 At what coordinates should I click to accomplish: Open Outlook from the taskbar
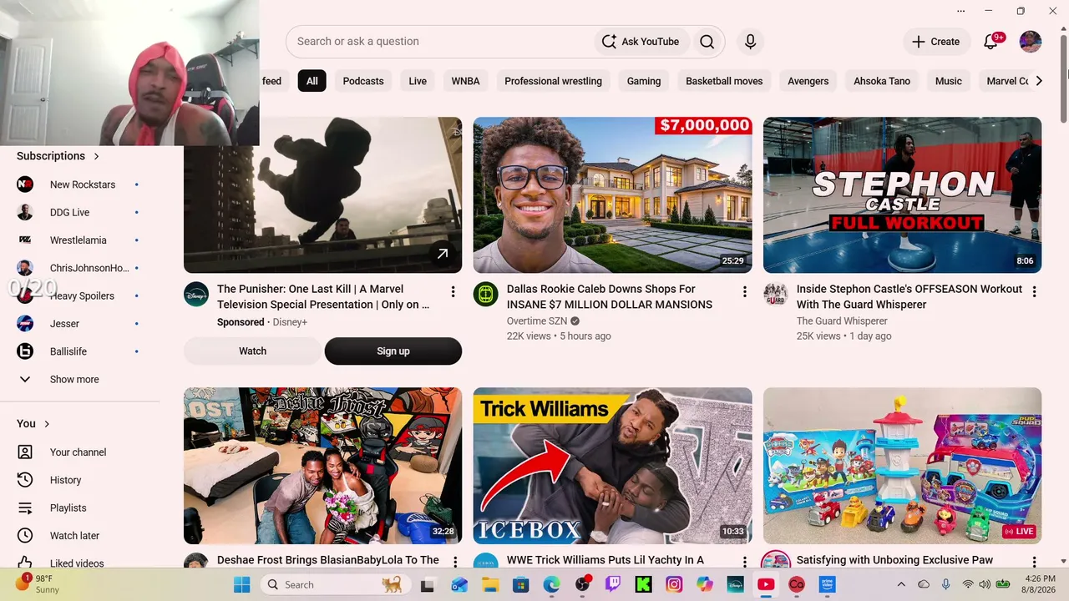pos(459,584)
